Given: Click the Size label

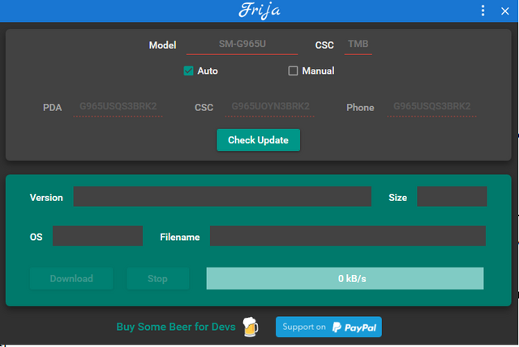Looking at the screenshot, I should pos(397,198).
